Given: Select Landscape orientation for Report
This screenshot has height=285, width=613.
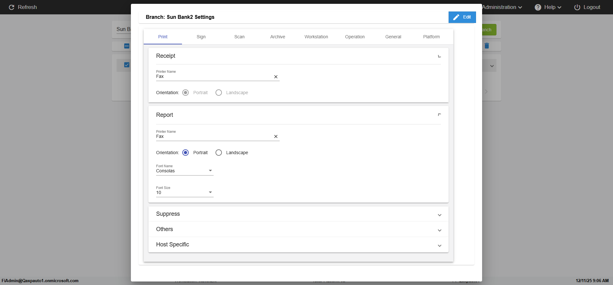Looking at the screenshot, I should (219, 153).
